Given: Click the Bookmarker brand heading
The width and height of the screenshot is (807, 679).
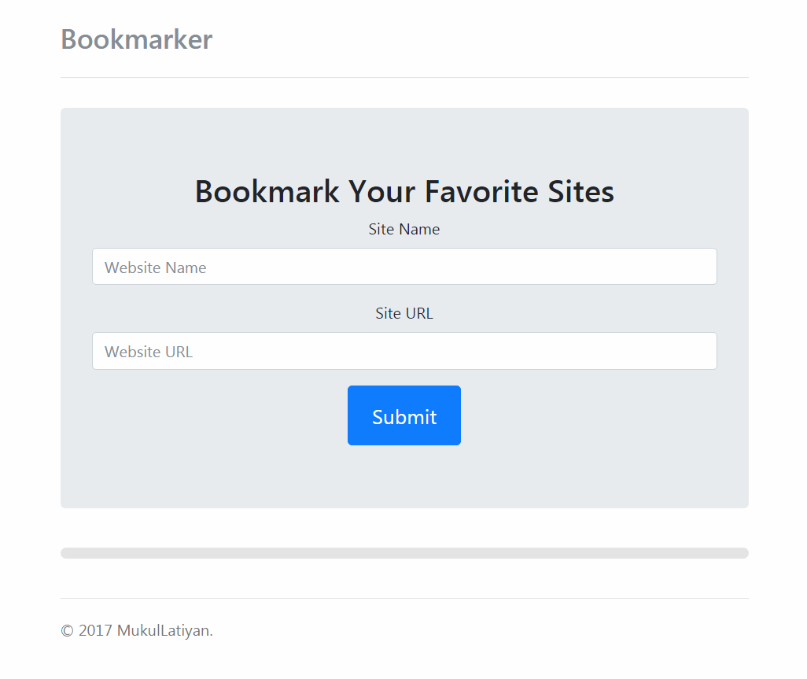Looking at the screenshot, I should click(x=136, y=39).
